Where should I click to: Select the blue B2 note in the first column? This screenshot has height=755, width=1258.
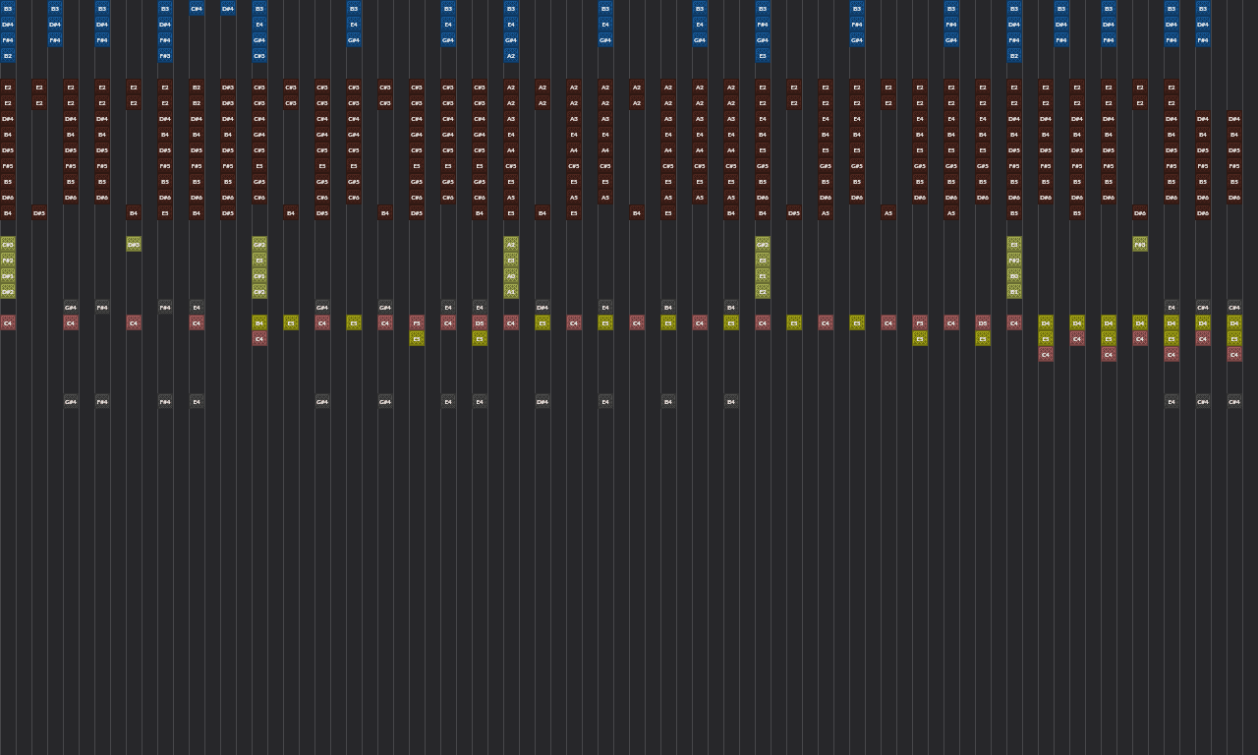click(x=8, y=55)
